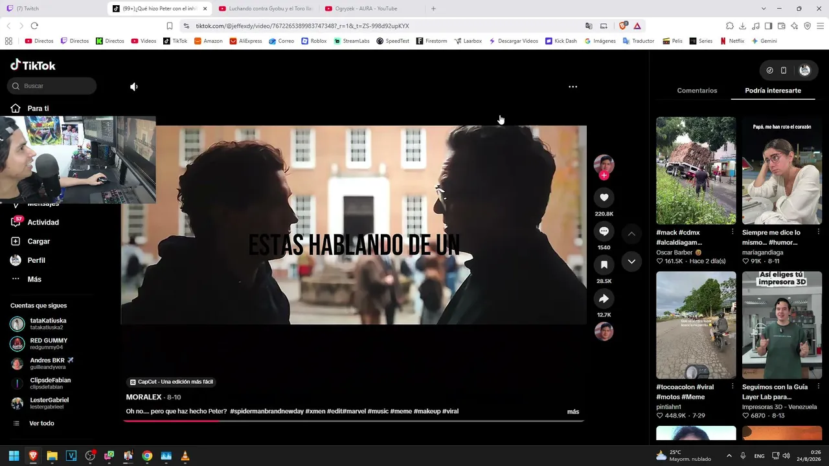Open options for the #mack #cdmx video

tap(732, 232)
